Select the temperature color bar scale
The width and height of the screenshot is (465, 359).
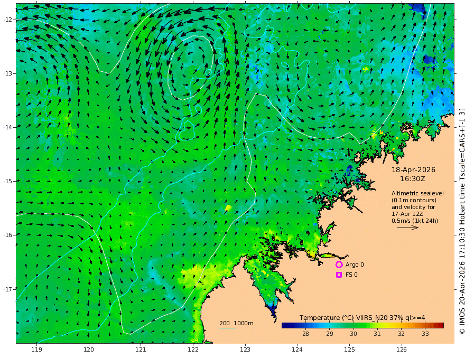(x=362, y=326)
